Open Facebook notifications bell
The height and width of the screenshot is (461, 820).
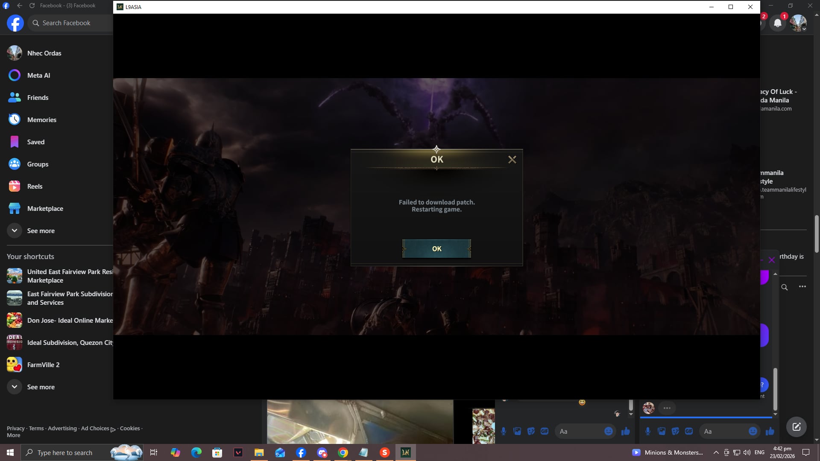(x=778, y=23)
